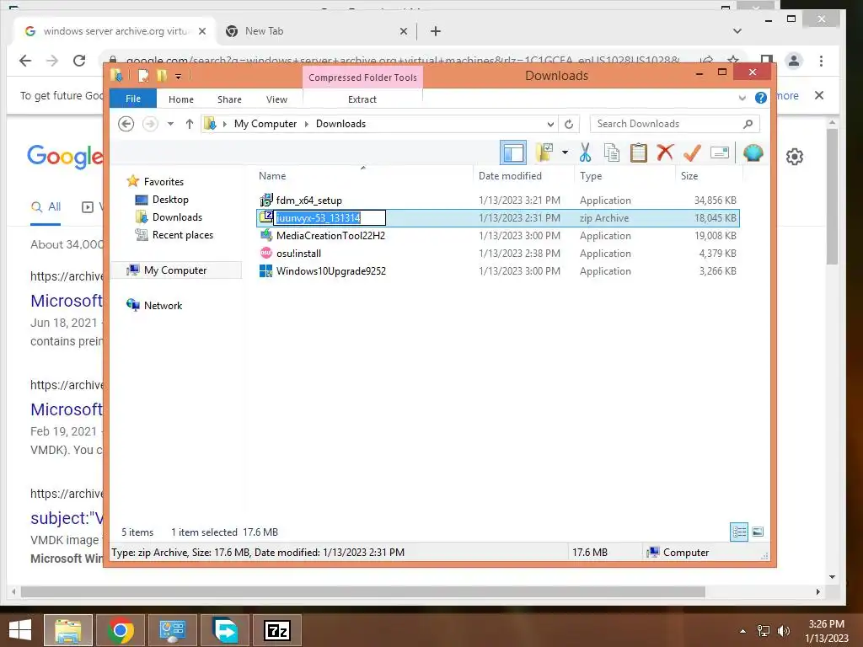Open Chrome tab search dropdown arrow
This screenshot has width=863, height=647.
[737, 31]
